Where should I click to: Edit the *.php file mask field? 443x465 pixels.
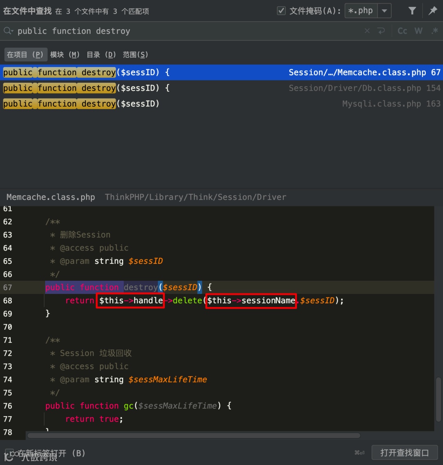pos(361,11)
